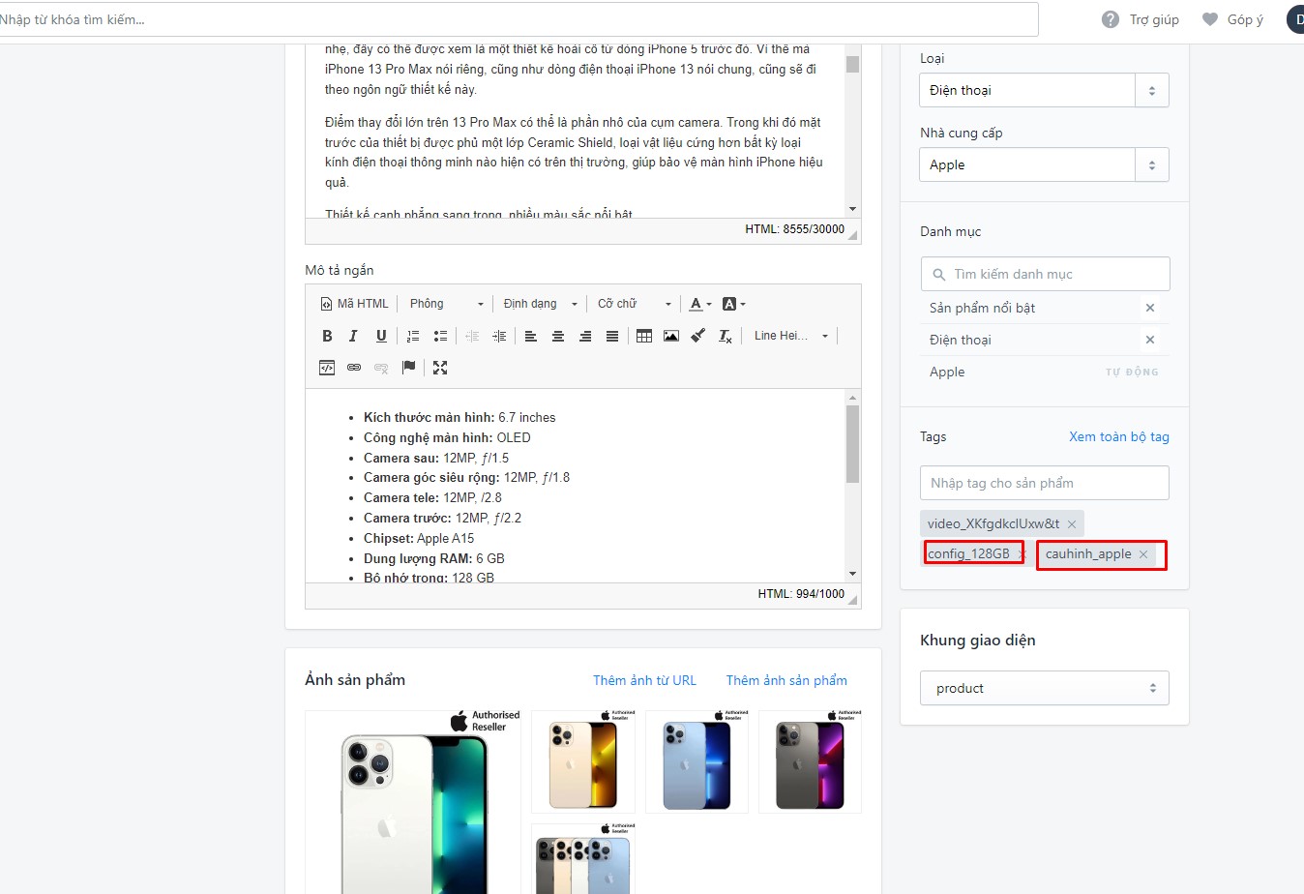This screenshot has height=894, width=1304.
Task: Click the user avatar in top bar
Action: pyautogui.click(x=1296, y=19)
